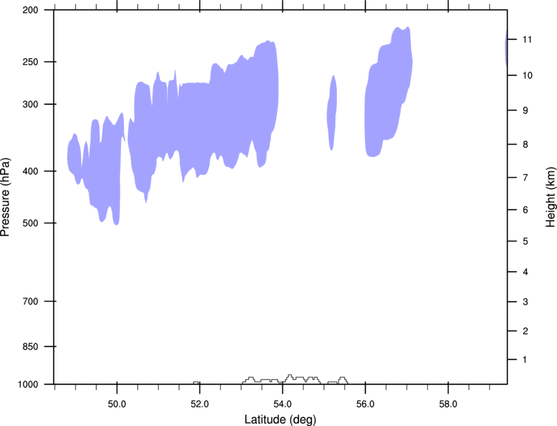Click the 6 km height tick label
This screenshot has height=426, width=557.
[x=526, y=210]
